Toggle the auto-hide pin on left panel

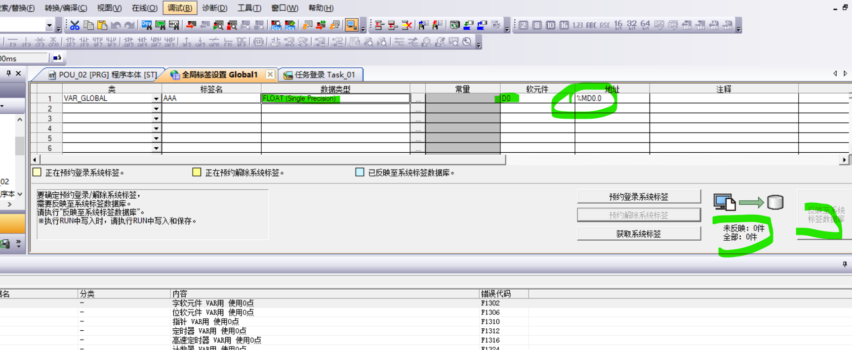(x=8, y=73)
